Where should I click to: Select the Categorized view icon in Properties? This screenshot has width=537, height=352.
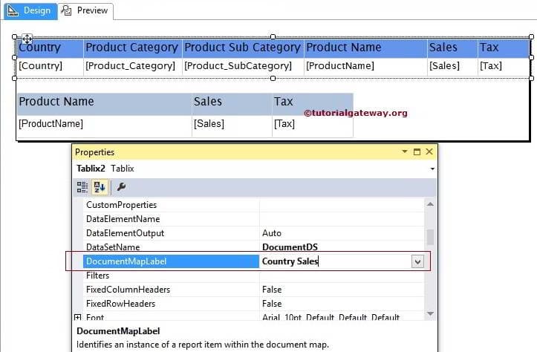point(82,187)
